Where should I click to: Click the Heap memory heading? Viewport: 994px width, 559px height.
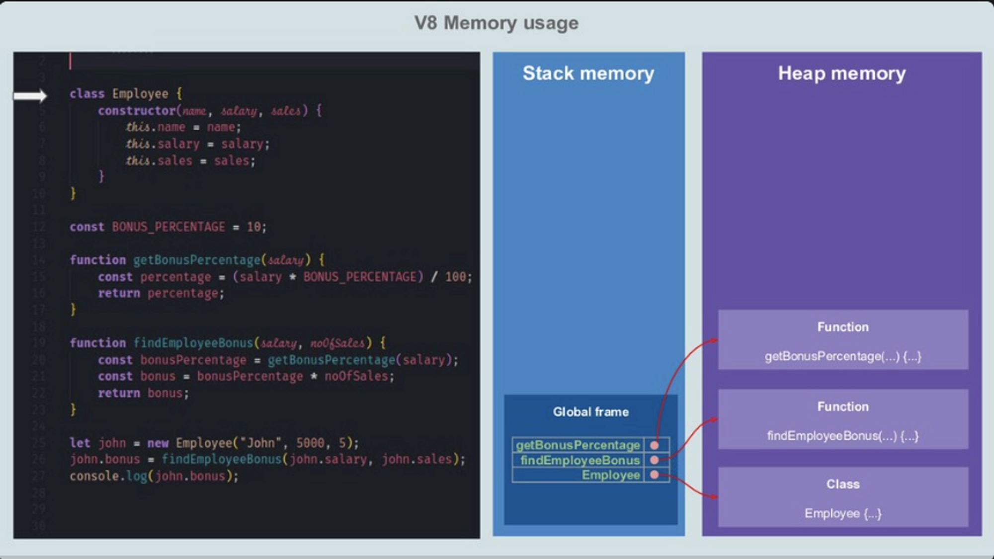point(842,74)
